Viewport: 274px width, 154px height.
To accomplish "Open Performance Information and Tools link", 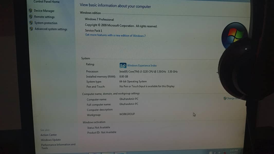I will click(x=58, y=146).
